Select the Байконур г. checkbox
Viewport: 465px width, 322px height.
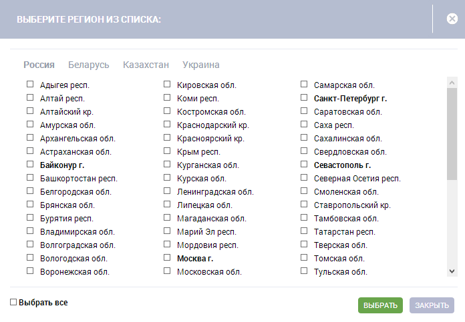30,165
